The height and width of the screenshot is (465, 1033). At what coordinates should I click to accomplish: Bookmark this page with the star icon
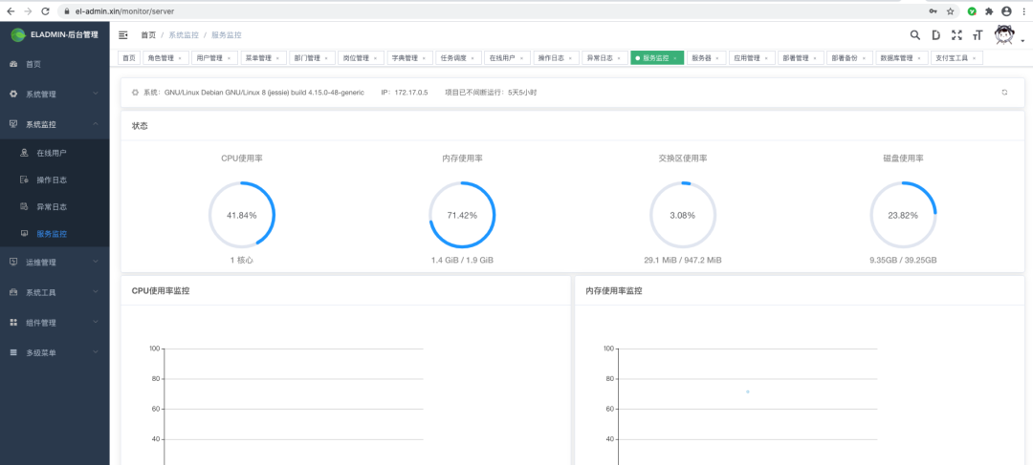[950, 11]
